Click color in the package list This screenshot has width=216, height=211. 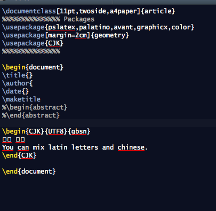181,27
